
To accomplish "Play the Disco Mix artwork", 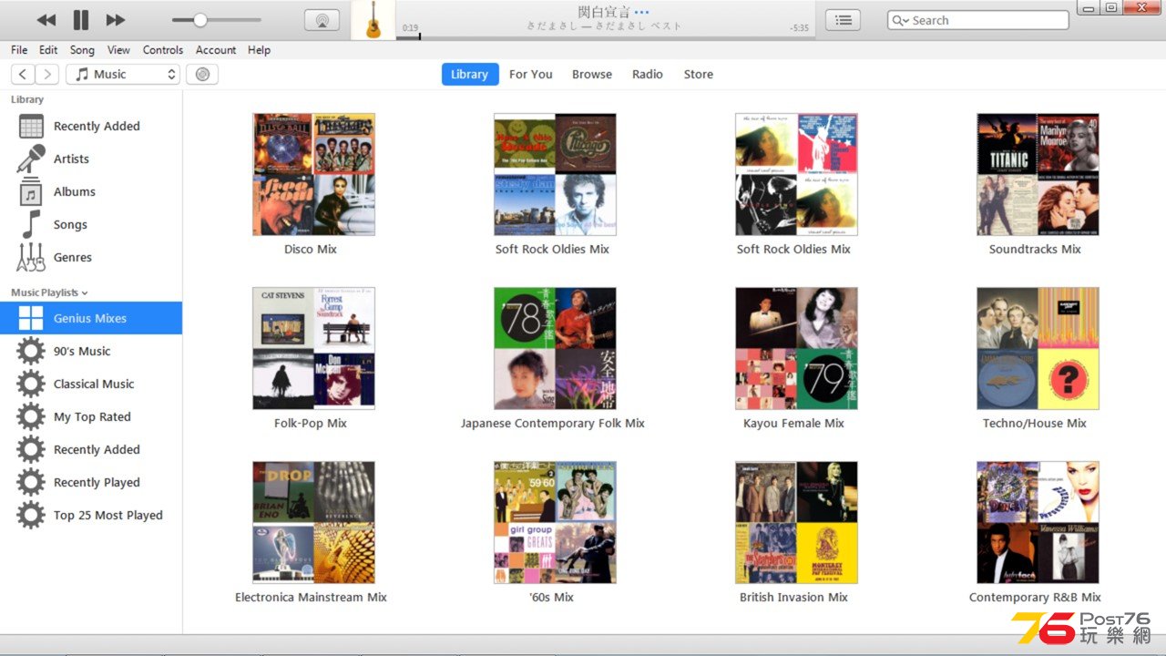I will (313, 174).
